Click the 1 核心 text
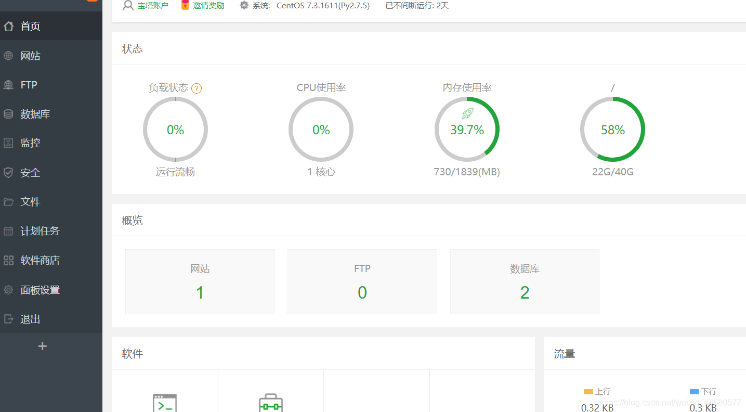The width and height of the screenshot is (746, 412). pos(321,172)
